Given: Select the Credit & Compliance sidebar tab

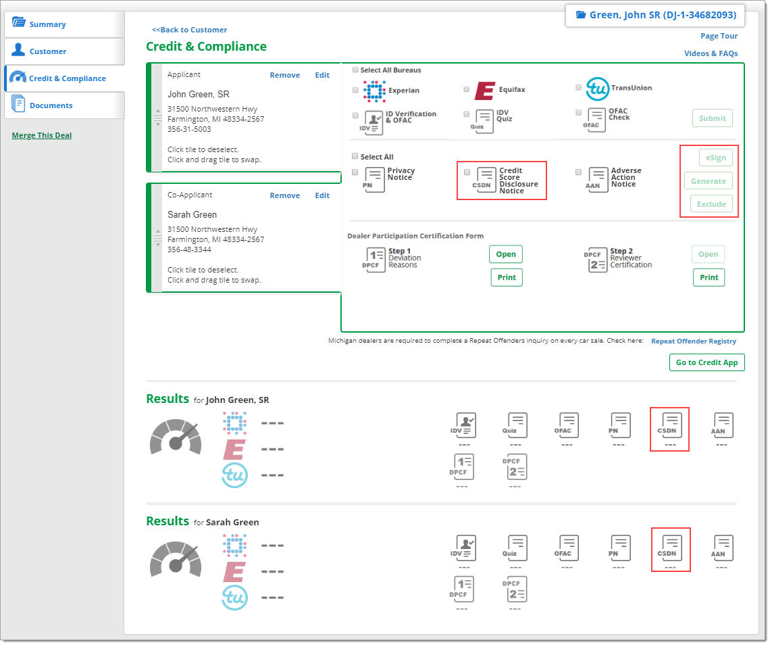Looking at the screenshot, I should point(64,78).
